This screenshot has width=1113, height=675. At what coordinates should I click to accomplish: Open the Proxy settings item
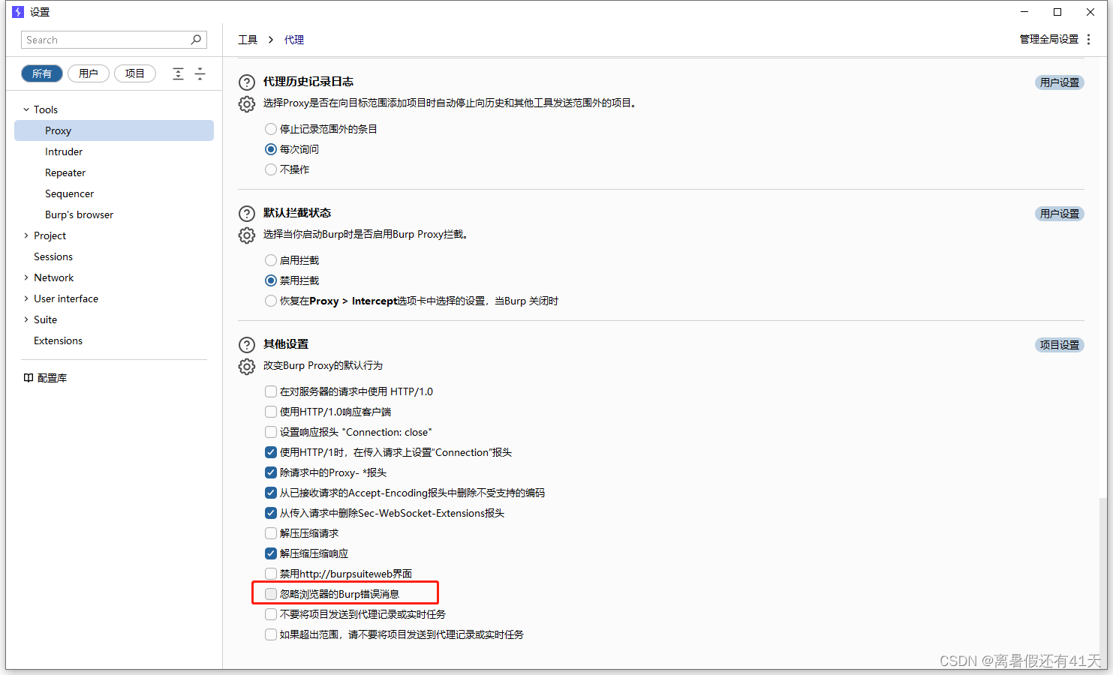pos(114,130)
